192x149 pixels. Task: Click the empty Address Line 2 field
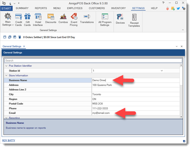pos(136,89)
